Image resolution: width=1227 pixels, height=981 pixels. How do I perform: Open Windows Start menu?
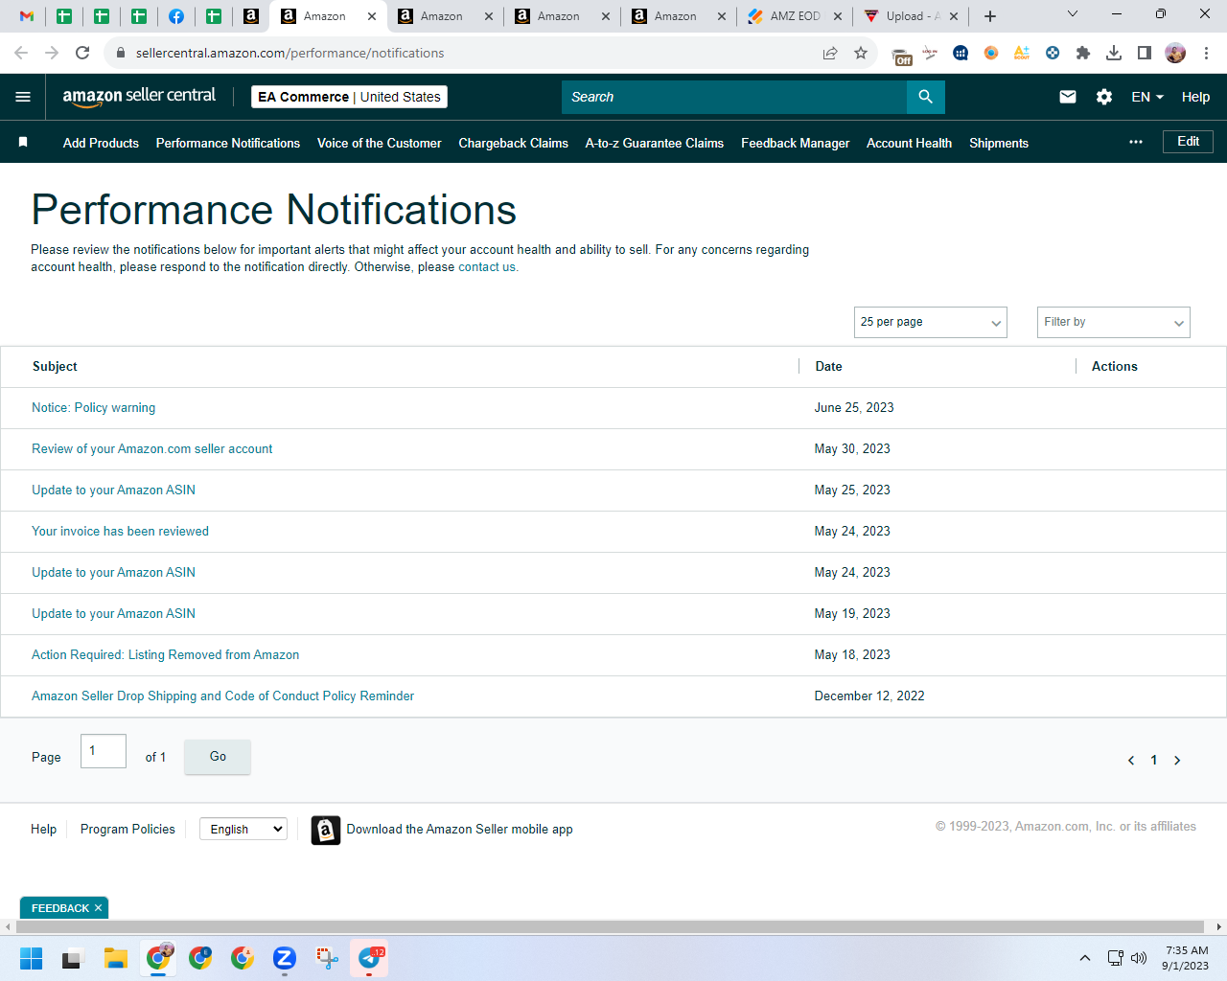31,958
